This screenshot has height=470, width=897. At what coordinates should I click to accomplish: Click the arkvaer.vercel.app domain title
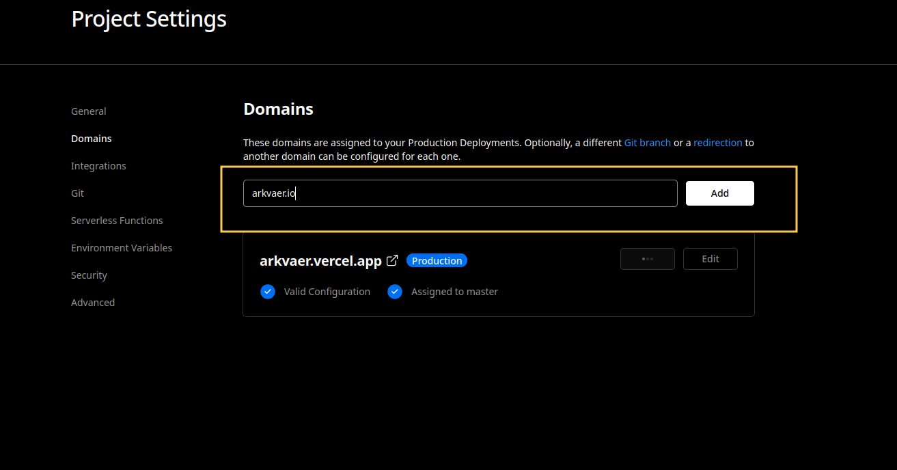tap(321, 261)
